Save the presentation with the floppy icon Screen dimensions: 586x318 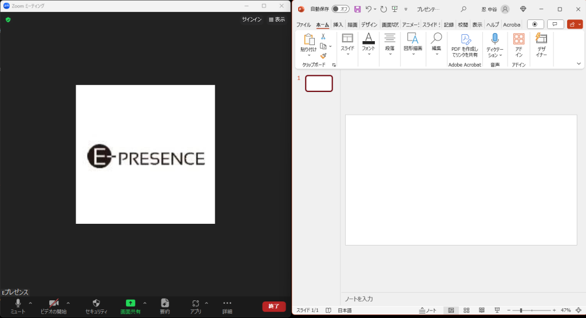tap(357, 9)
